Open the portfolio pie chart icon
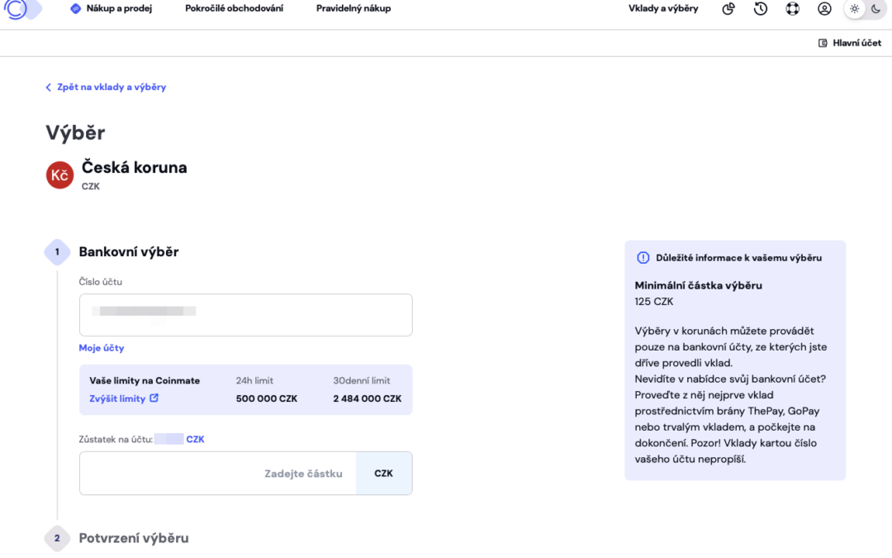Image resolution: width=892 pixels, height=558 pixels. pyautogui.click(x=728, y=8)
